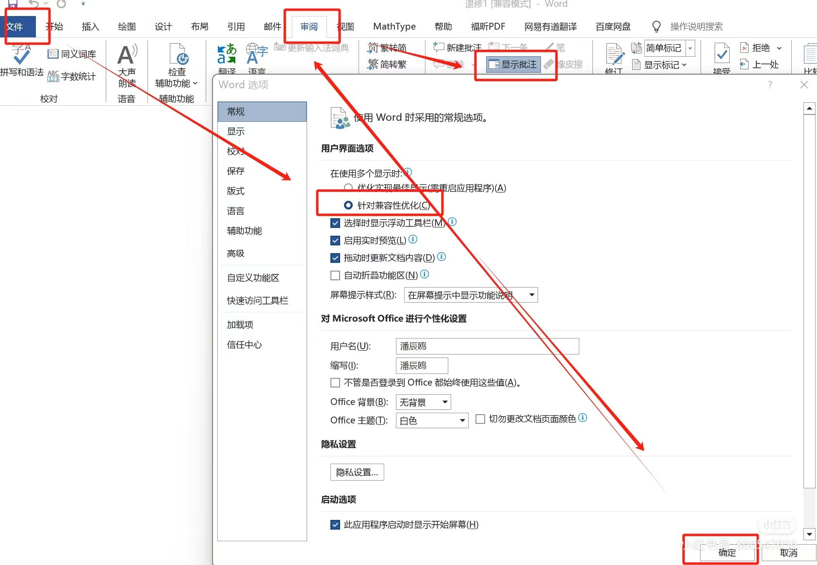This screenshot has width=817, height=565.
Task: Toggle Show Comments (显示批注)
Action: point(513,64)
